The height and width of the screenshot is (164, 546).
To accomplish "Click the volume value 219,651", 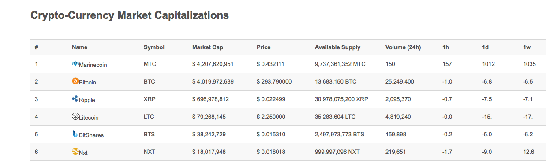I will (x=396, y=152).
